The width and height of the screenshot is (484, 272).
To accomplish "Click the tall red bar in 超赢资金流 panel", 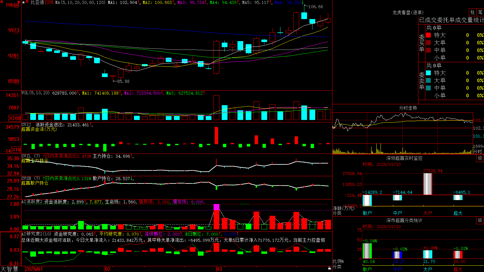I will tap(216, 135).
